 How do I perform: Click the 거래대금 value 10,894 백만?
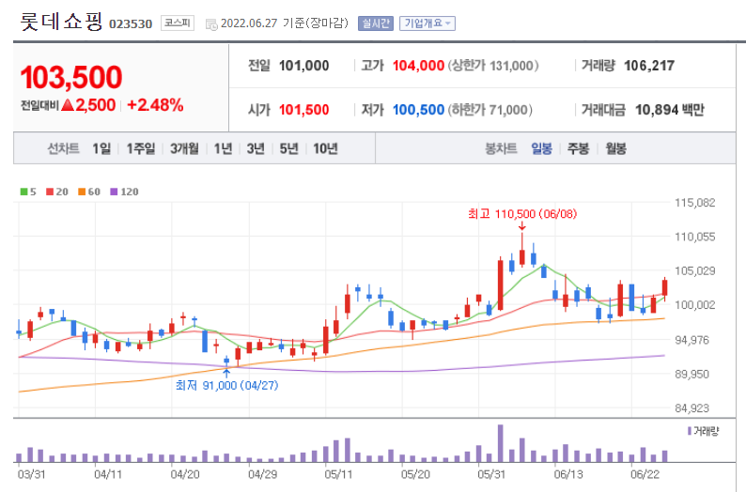coord(669,110)
